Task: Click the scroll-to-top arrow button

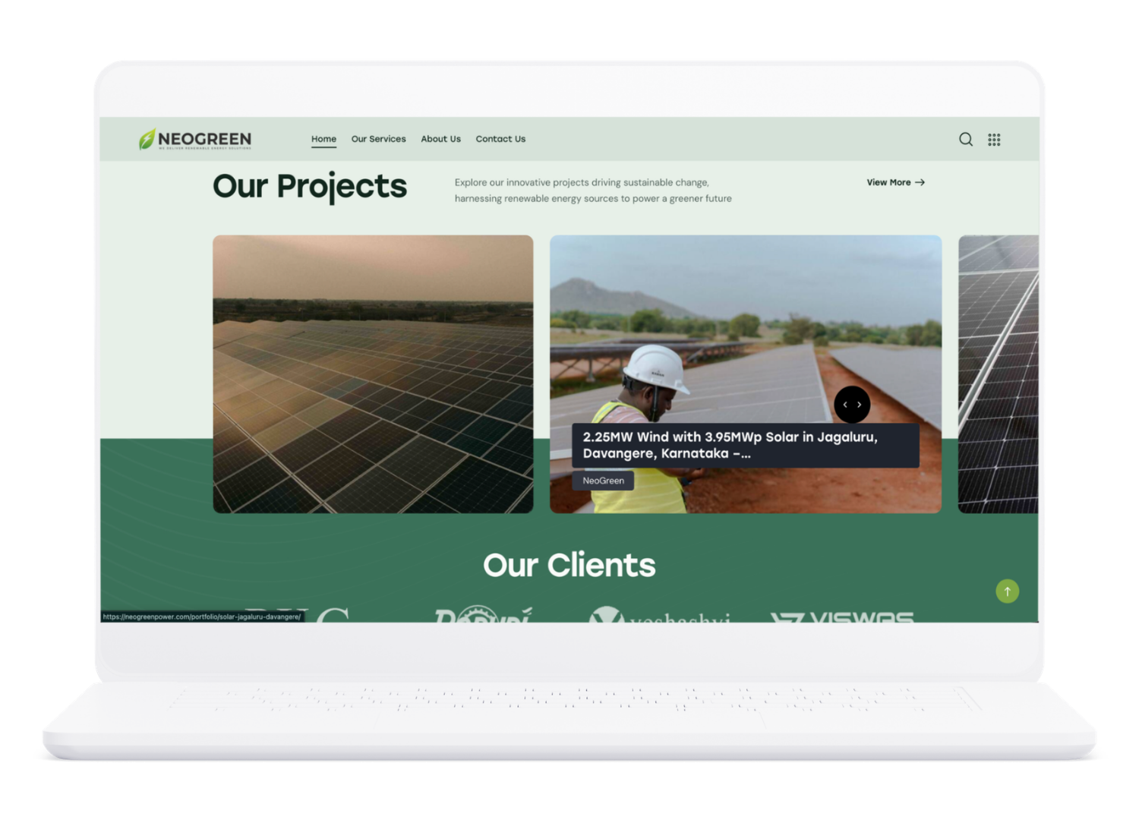Action: (1007, 591)
